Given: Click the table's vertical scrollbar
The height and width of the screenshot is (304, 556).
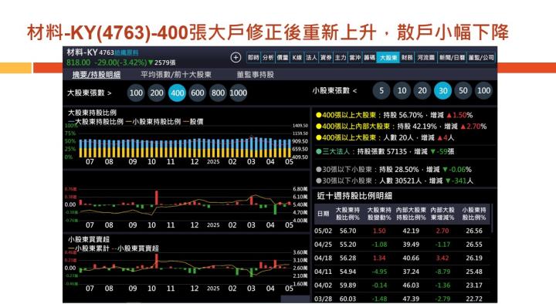Looking at the screenshot, I should (x=492, y=218).
